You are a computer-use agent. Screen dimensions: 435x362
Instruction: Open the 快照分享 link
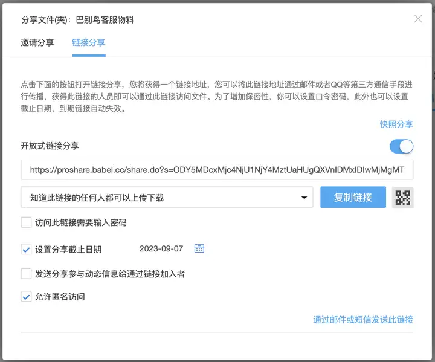[396, 124]
